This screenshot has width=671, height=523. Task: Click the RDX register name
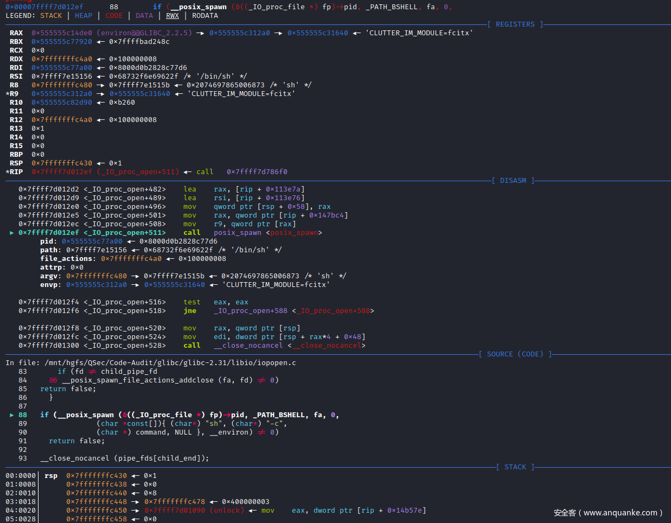click(x=16, y=59)
